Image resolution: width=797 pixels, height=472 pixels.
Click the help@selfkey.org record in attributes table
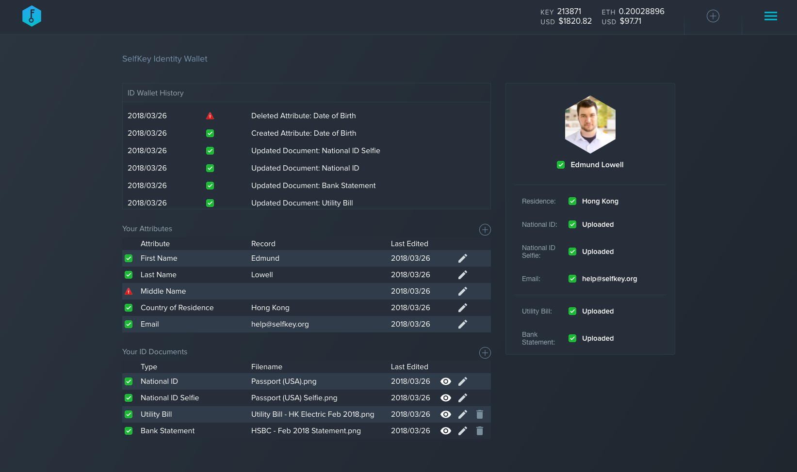coord(280,324)
